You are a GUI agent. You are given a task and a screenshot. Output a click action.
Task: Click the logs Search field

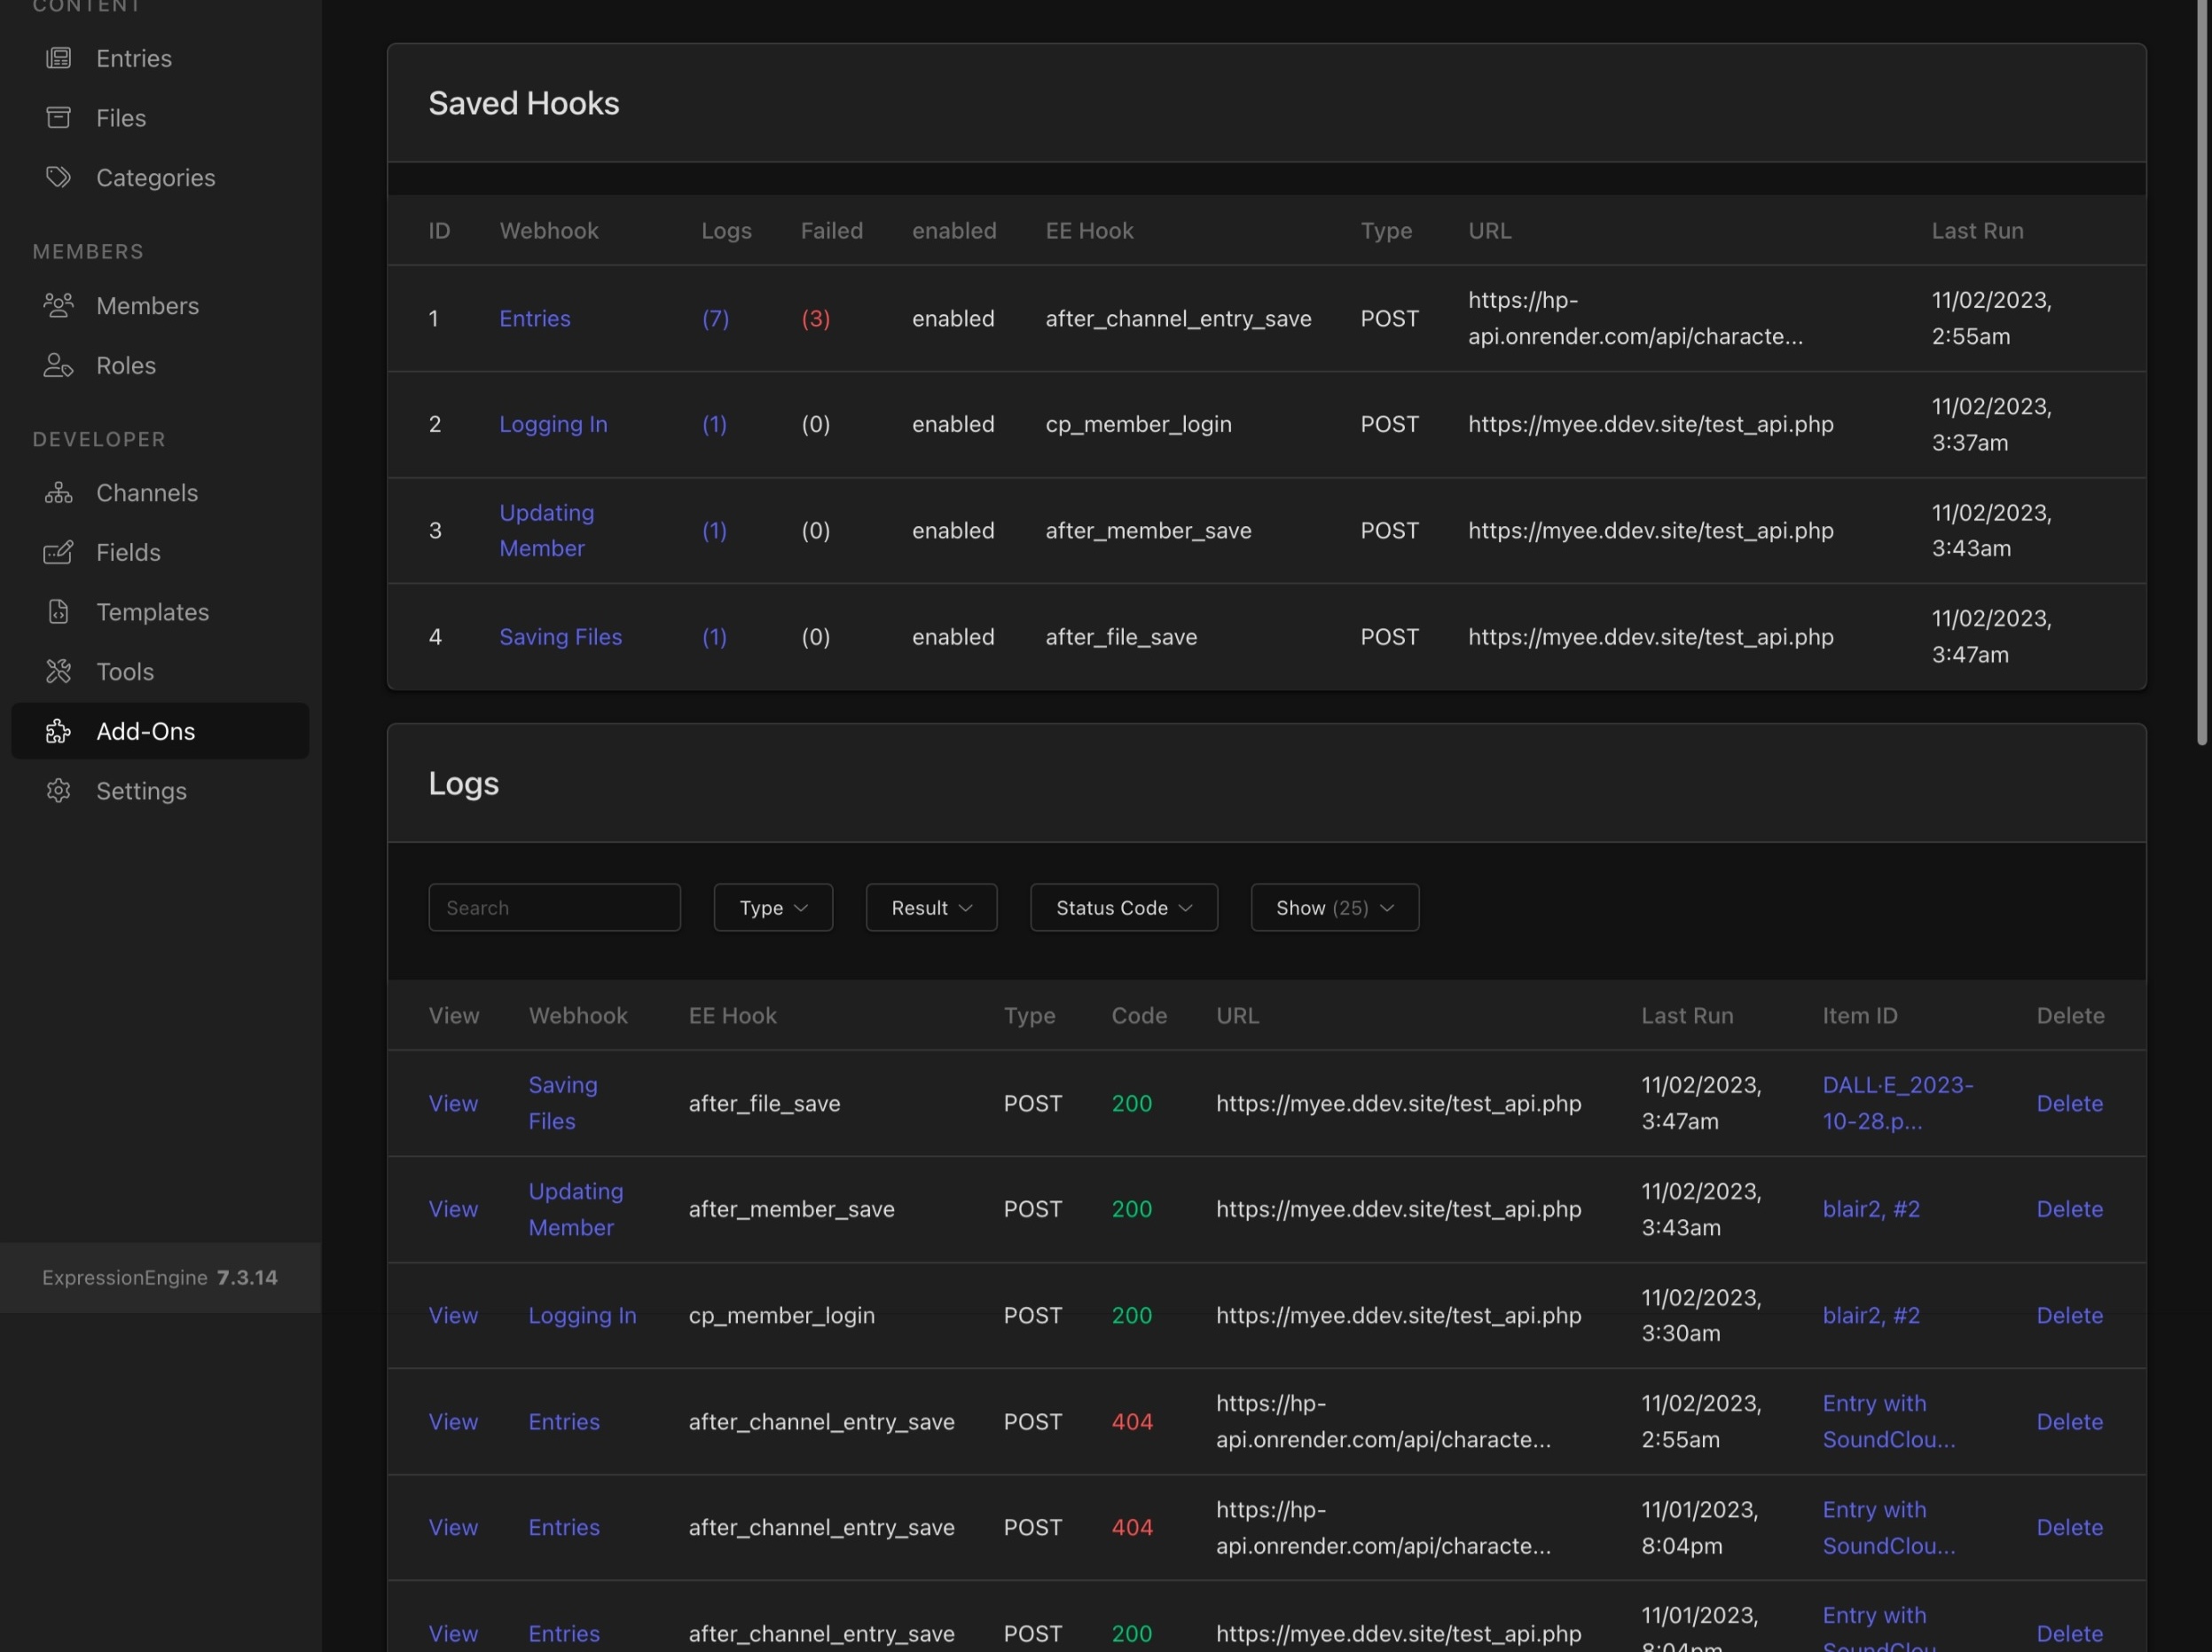tap(554, 907)
